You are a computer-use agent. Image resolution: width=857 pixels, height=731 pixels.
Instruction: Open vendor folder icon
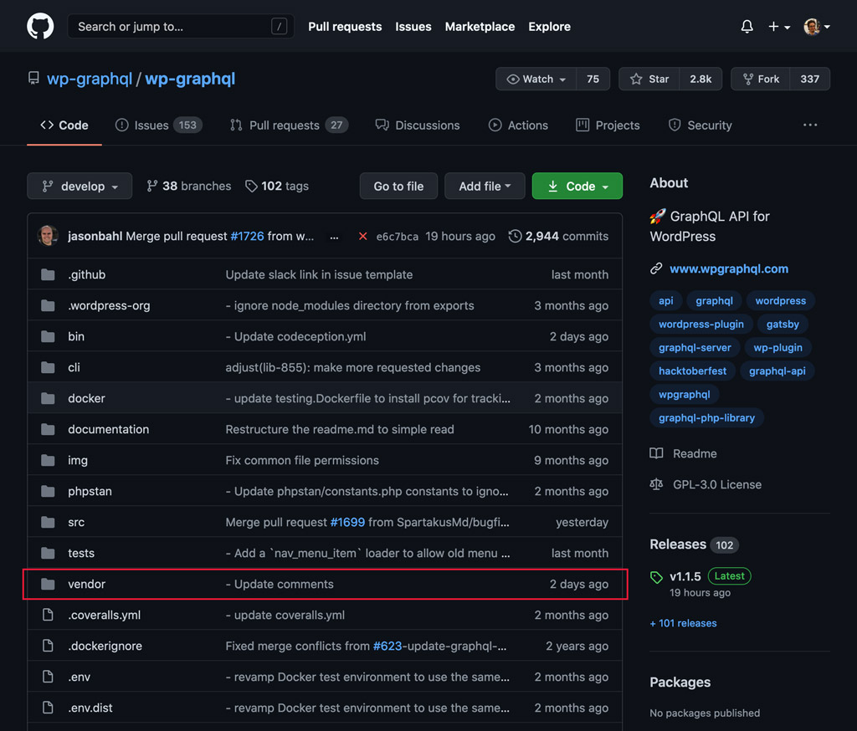[48, 584]
